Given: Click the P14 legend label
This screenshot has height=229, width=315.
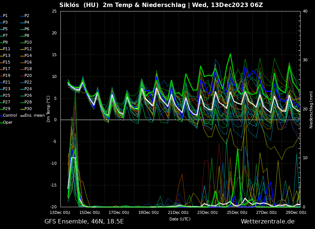Looking at the screenshot, I should point(28,56).
